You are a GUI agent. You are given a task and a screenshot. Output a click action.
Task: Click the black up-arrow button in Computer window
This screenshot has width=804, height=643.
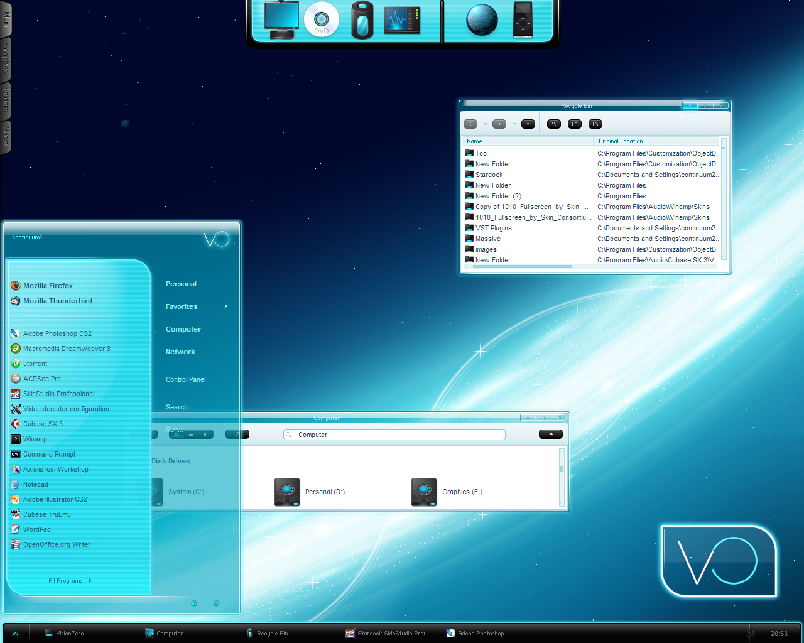pyautogui.click(x=551, y=434)
